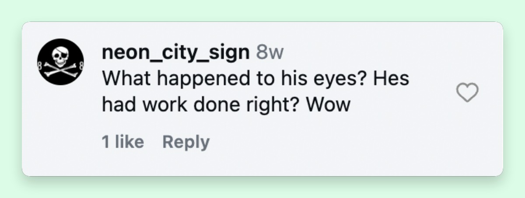Click the "neon_city" portion of the username
The height and width of the screenshot is (198, 525).
[149, 53]
